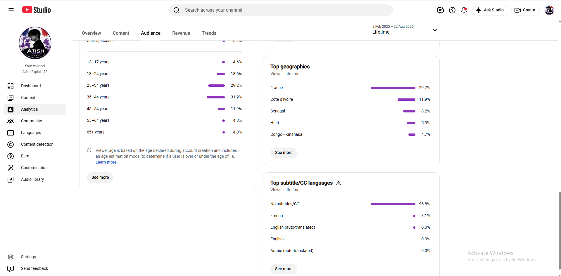Viewport: 561px width, 276px height.
Task: Click the YouTube Studio logo
Action: tap(37, 10)
